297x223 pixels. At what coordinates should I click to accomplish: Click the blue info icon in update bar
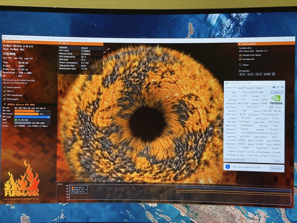(228, 167)
